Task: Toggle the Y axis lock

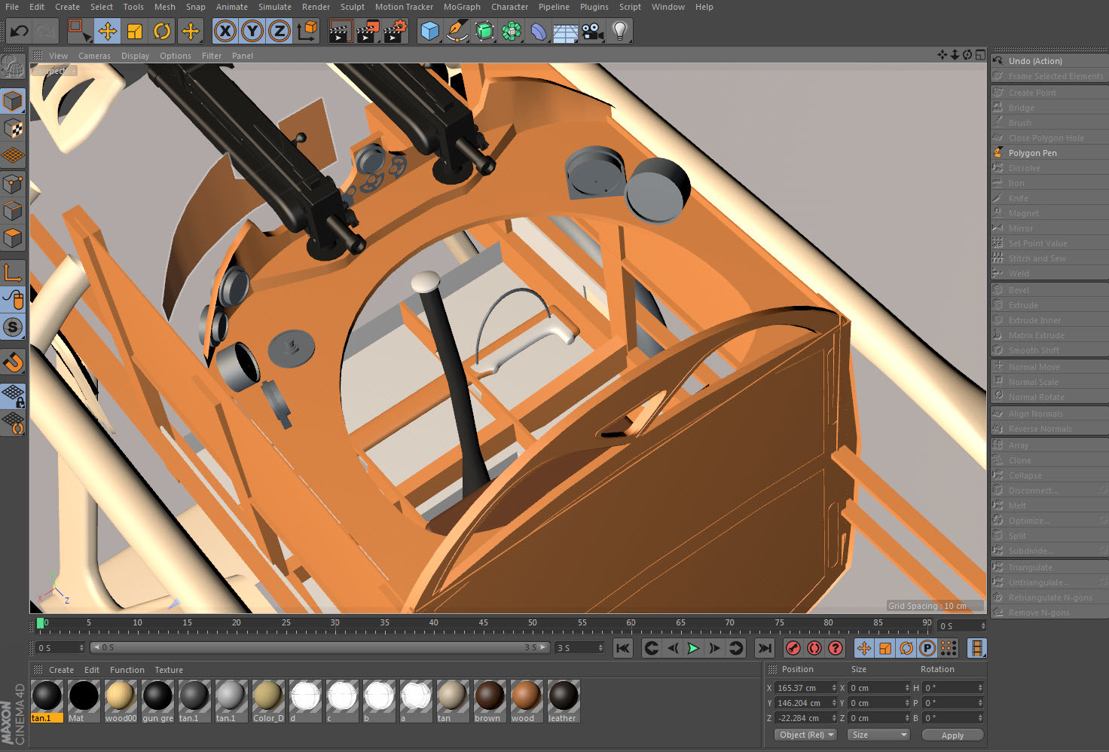Action: 252,31
